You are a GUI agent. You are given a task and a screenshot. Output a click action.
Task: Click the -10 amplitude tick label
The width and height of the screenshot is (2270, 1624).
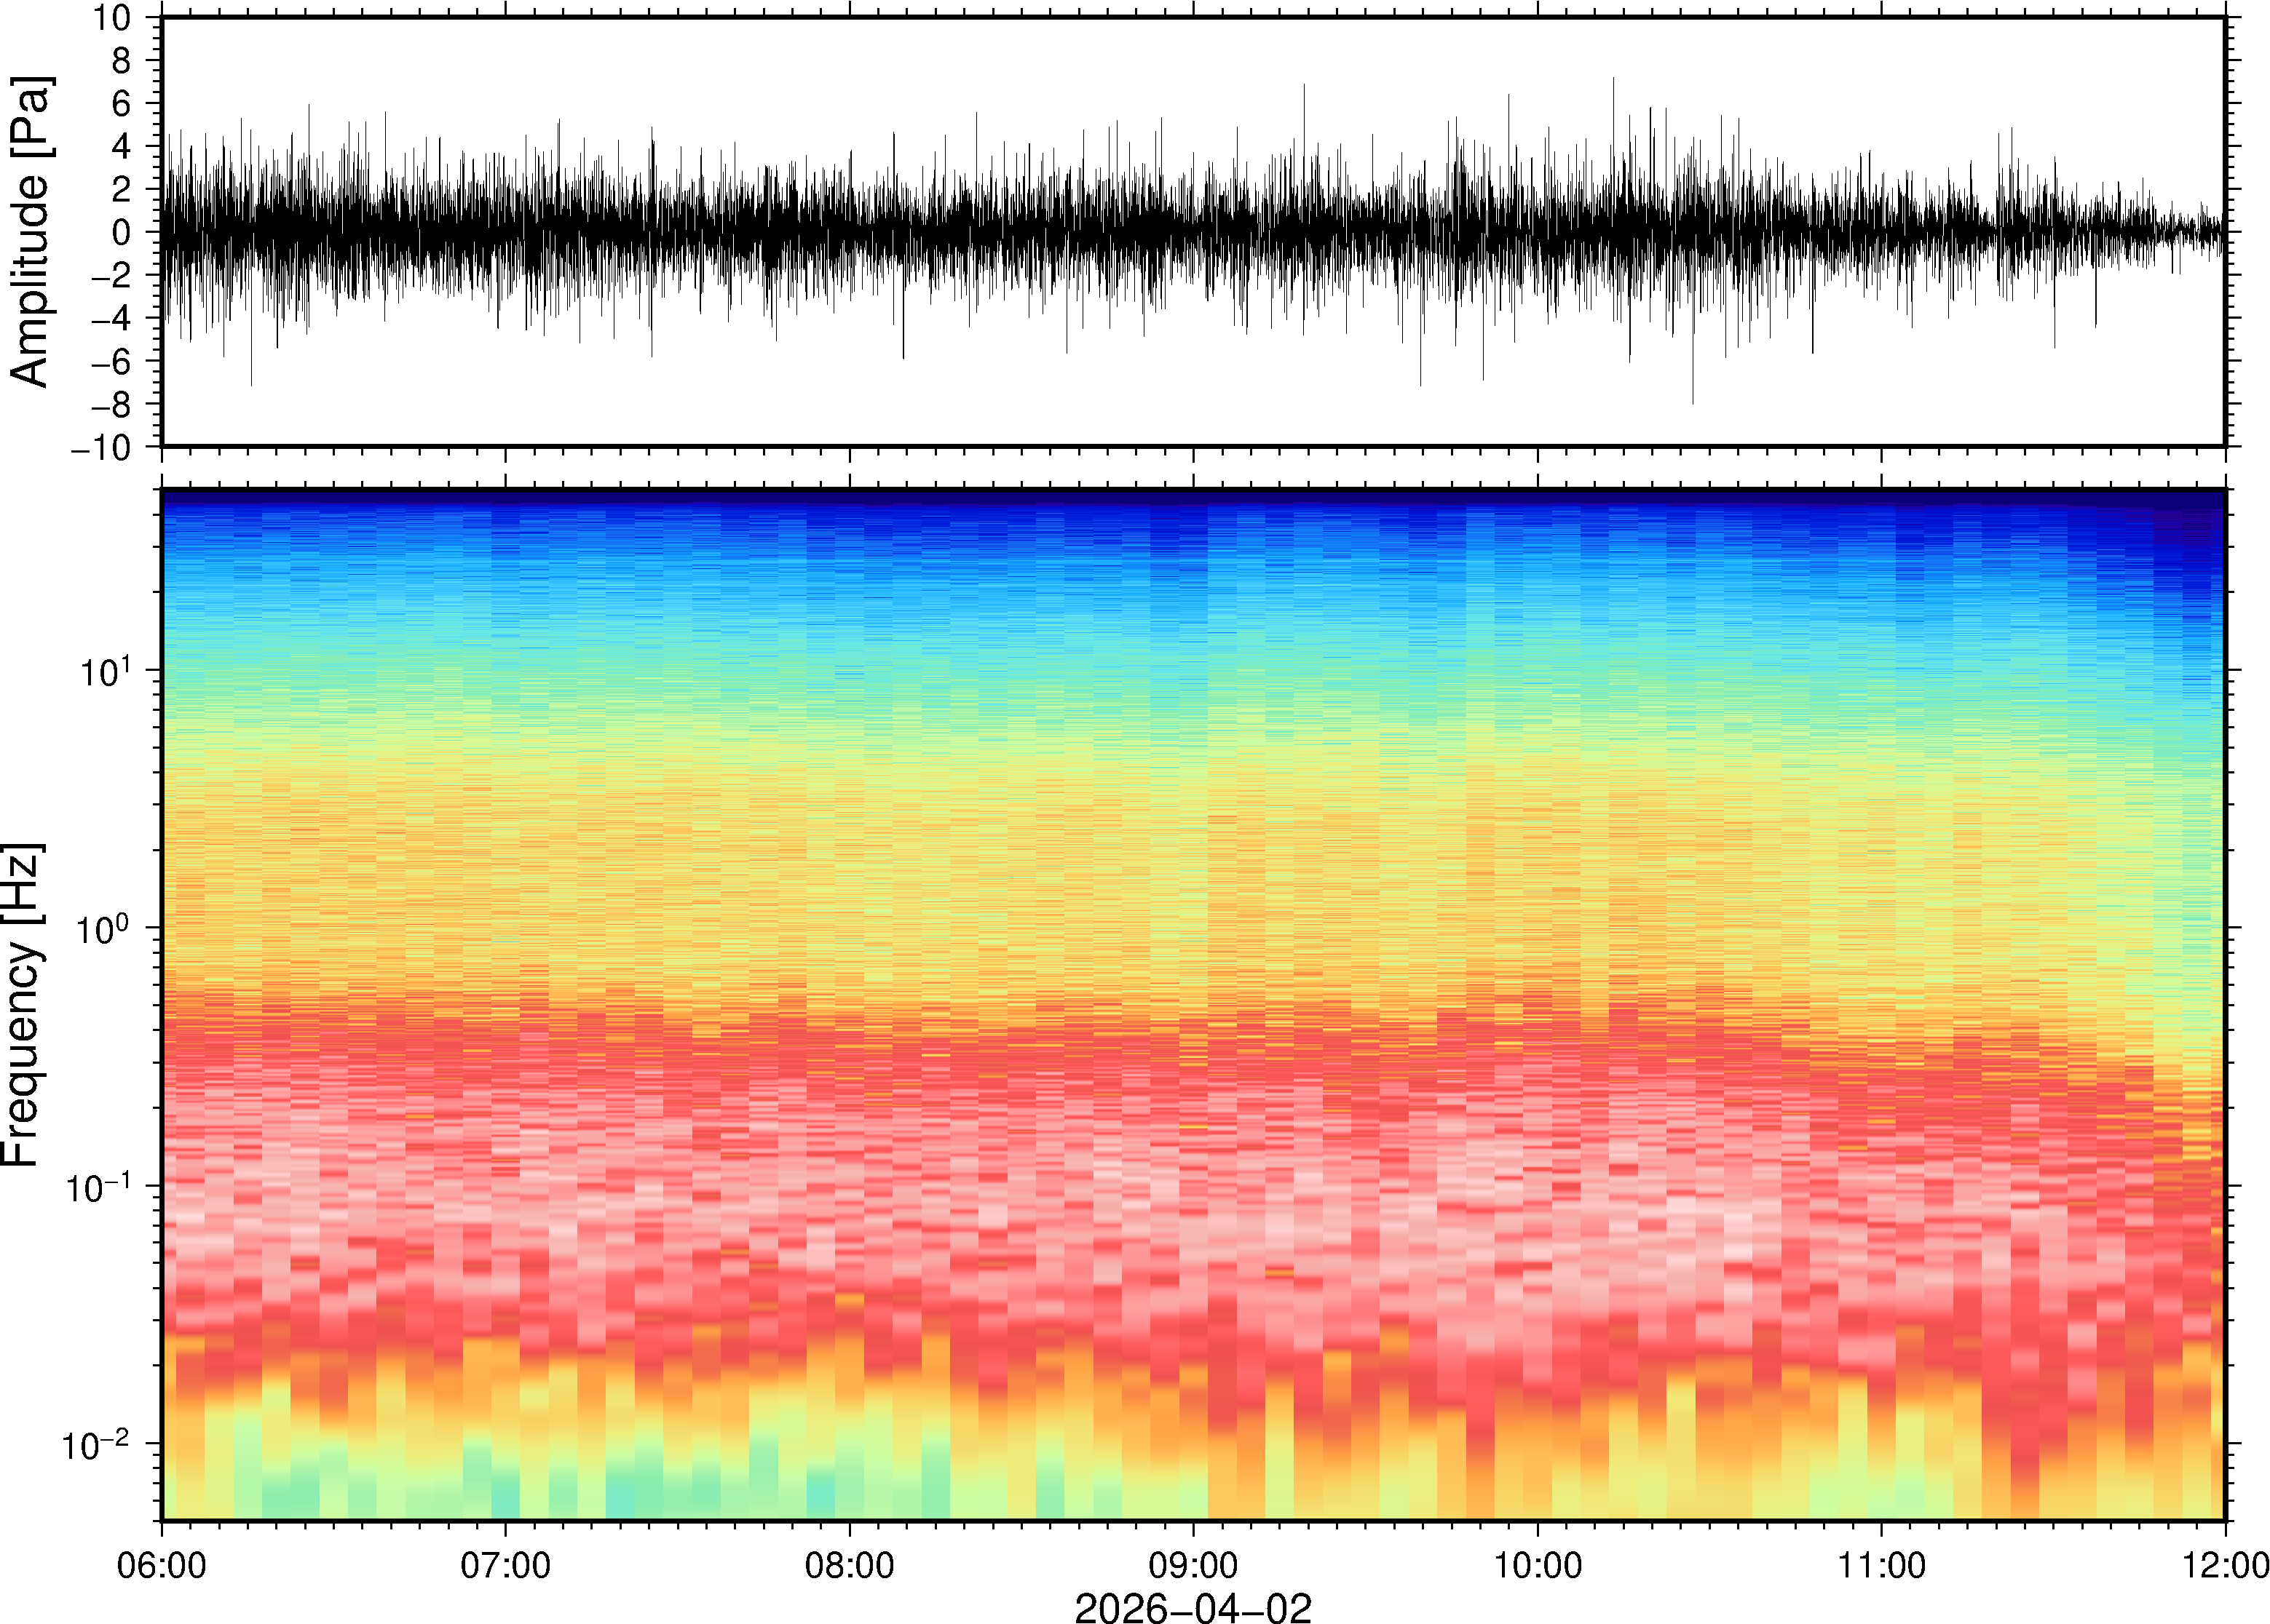click(x=100, y=448)
